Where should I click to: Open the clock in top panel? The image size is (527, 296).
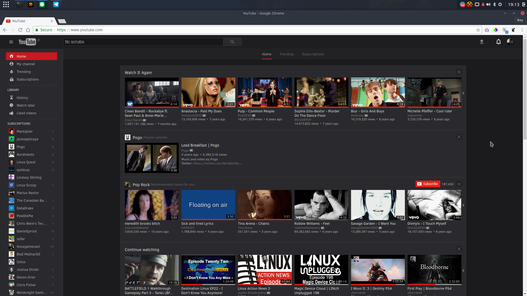point(514,4)
